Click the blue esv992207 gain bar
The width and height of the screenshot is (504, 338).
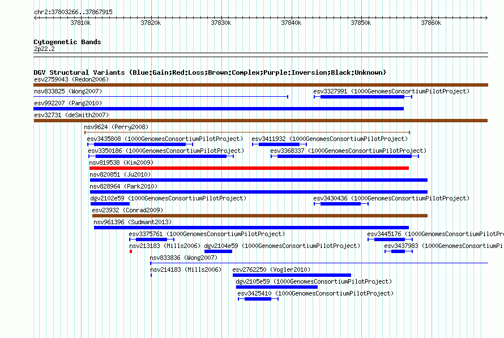pyautogui.click(x=219, y=109)
